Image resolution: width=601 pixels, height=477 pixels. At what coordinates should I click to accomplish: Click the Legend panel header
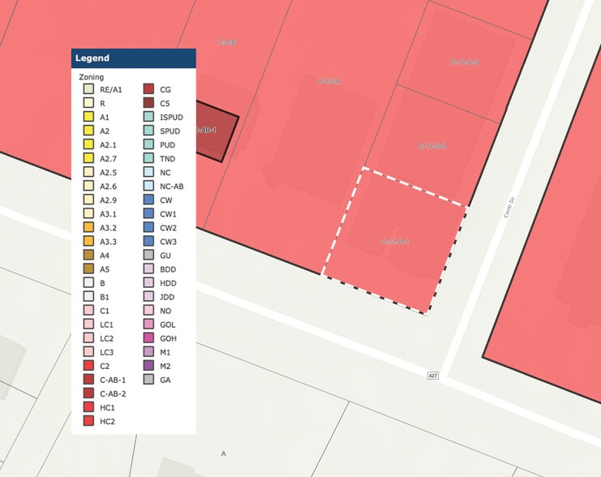click(133, 58)
